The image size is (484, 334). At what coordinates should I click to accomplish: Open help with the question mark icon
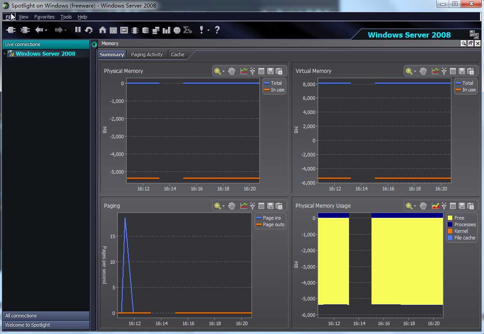[218, 30]
